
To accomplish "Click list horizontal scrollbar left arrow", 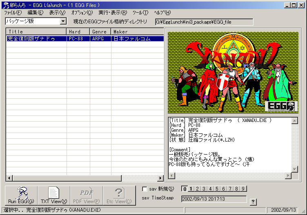I will (x=9, y=178).
